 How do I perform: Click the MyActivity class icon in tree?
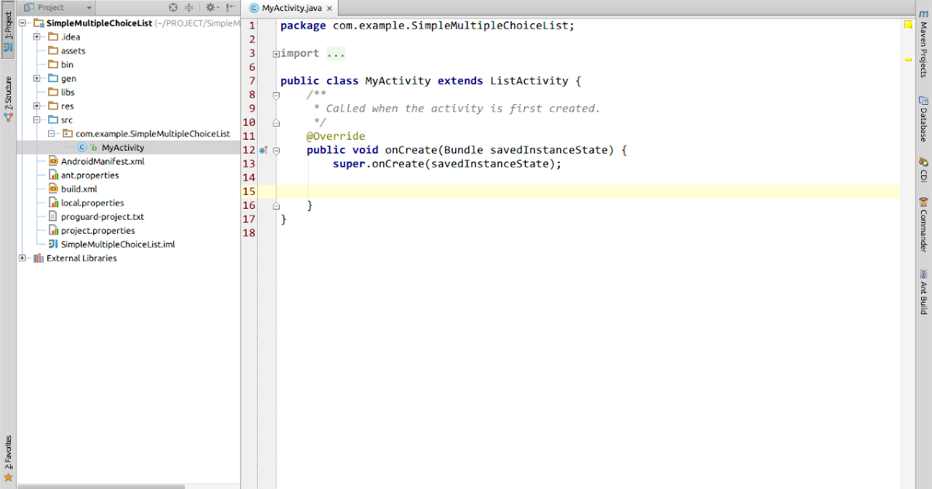[x=82, y=147]
